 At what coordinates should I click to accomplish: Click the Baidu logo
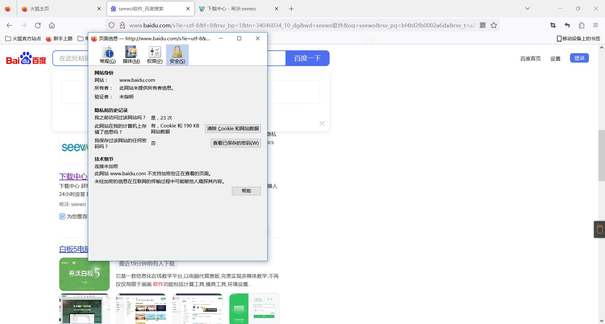26,58
